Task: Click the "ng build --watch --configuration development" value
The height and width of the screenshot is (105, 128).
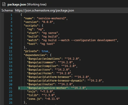Action: tap(79, 40)
